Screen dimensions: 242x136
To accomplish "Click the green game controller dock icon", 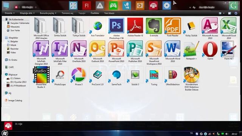I will pos(113,6).
